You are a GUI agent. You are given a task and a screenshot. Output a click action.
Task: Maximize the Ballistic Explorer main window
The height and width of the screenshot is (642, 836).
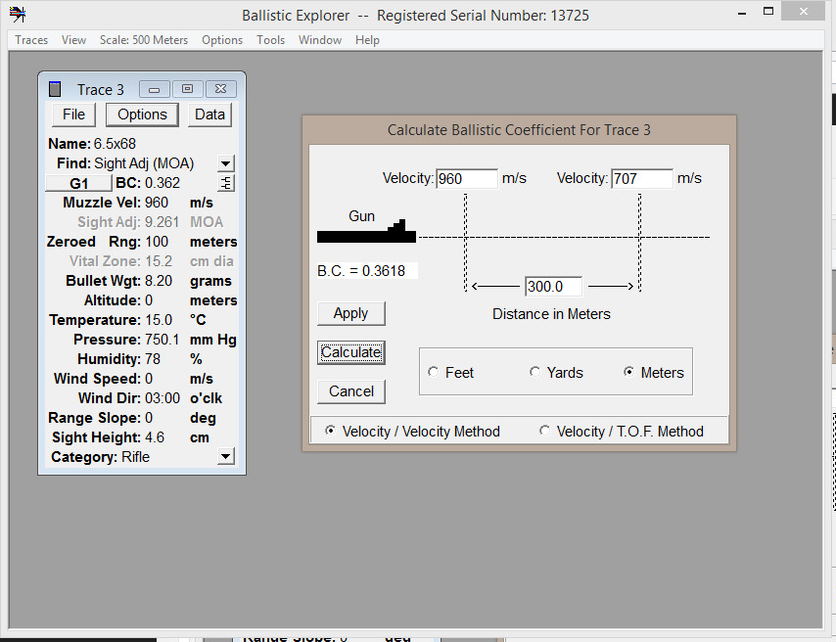click(768, 12)
